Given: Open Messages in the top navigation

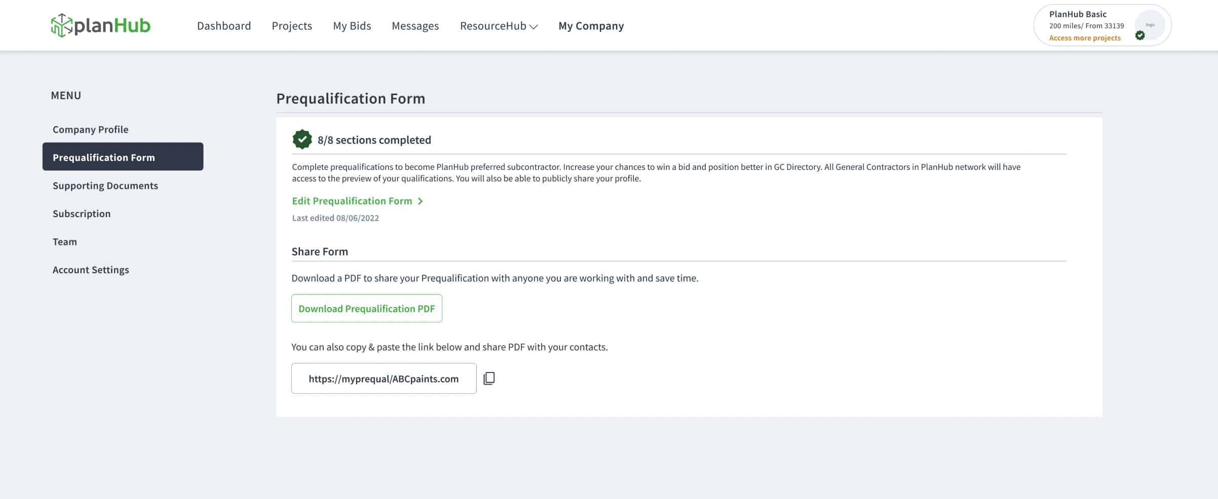Looking at the screenshot, I should 415,26.
